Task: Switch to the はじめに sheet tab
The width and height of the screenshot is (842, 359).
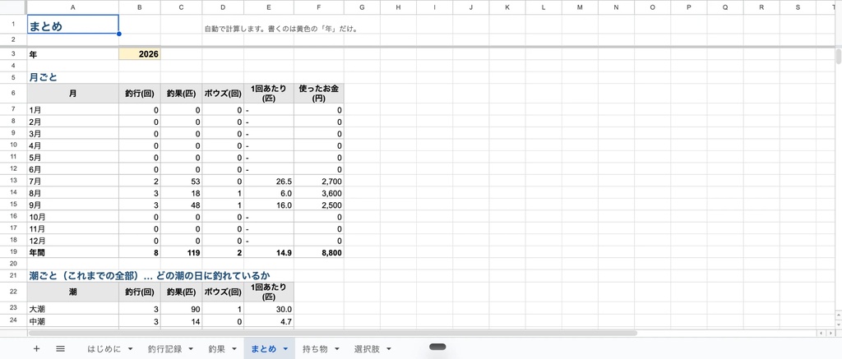Action: point(104,349)
